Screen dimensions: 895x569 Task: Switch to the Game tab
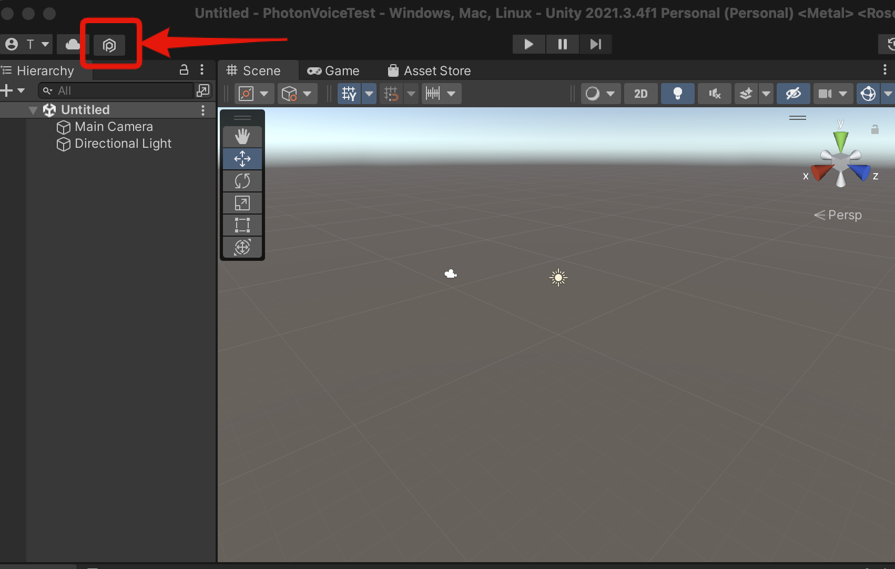[x=333, y=70]
